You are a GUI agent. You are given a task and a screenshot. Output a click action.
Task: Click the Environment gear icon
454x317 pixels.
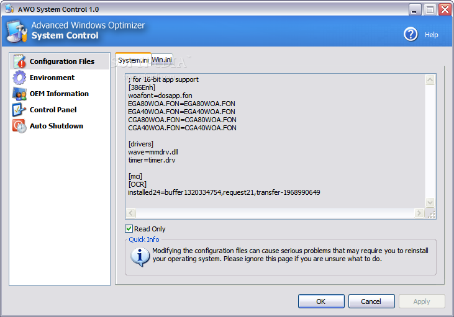(x=19, y=78)
